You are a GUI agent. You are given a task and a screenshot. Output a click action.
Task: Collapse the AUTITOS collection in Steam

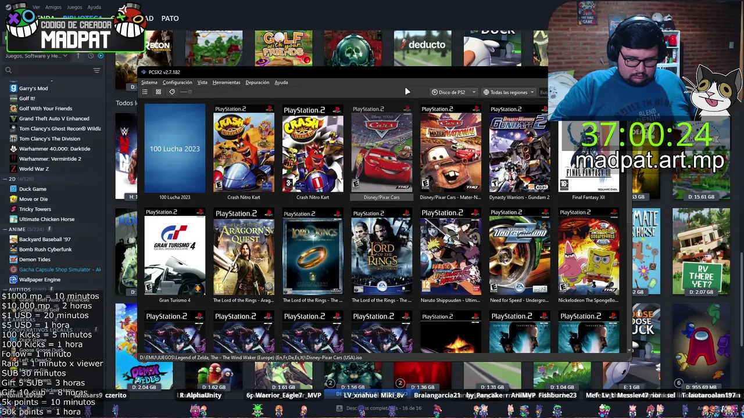pyautogui.click(x=4, y=290)
